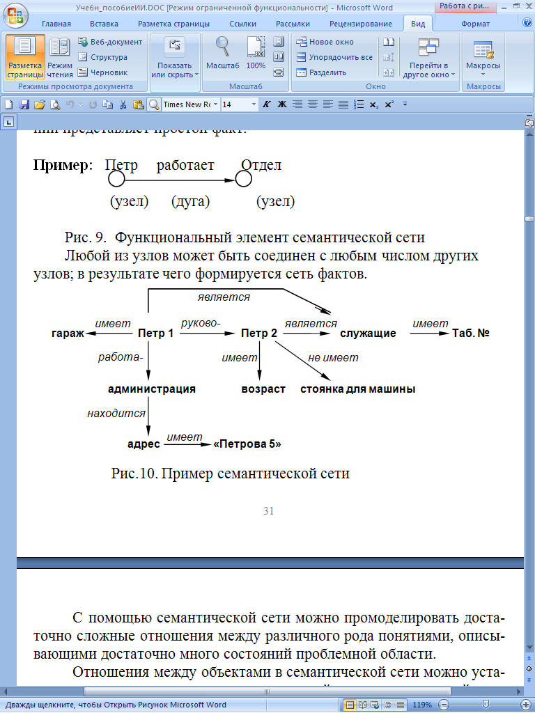Viewport: 535px width, 713px height.
Task: Open the Office button menu
Action: pos(15,15)
